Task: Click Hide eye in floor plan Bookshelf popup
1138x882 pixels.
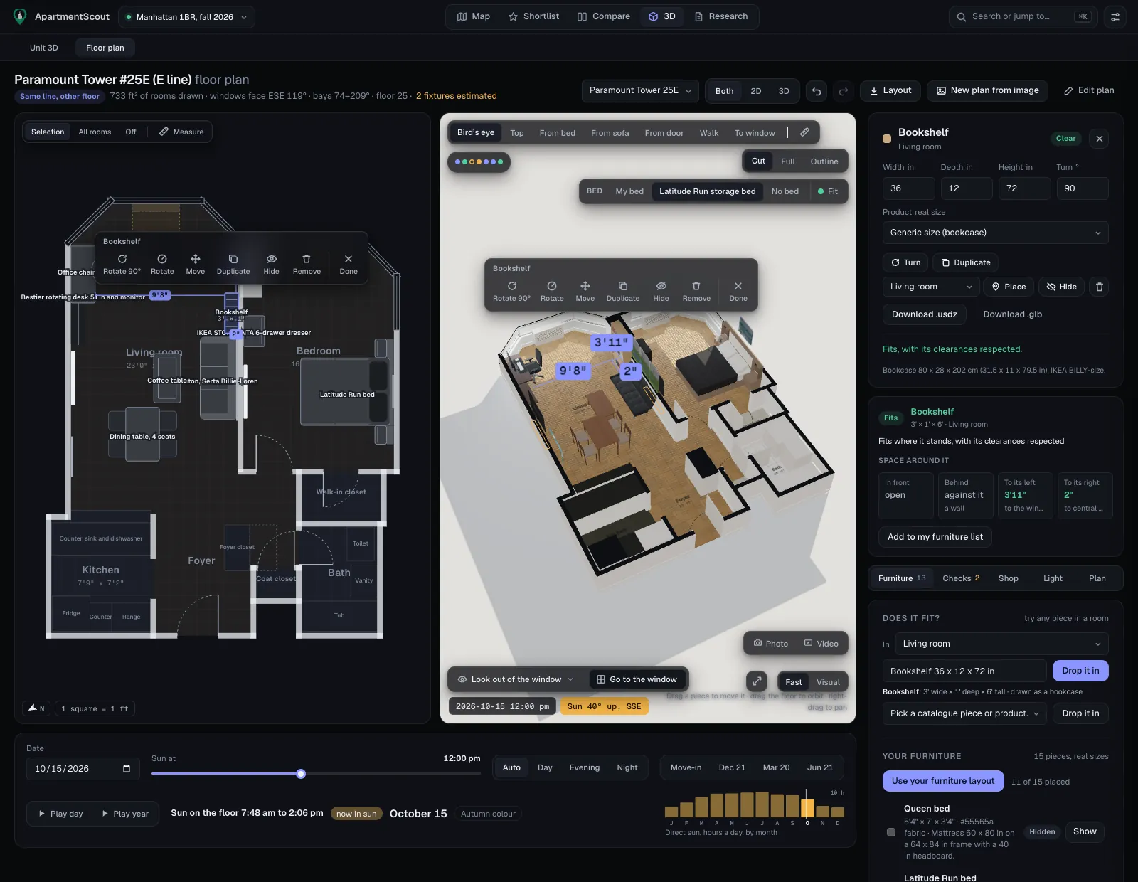Action: click(x=271, y=264)
